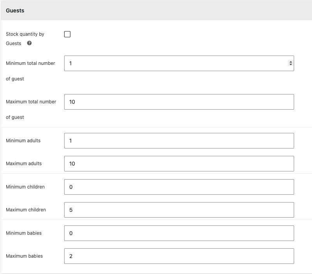Enable the Stock quantity by Guests checkbox
The height and width of the screenshot is (274, 312).
click(x=67, y=34)
